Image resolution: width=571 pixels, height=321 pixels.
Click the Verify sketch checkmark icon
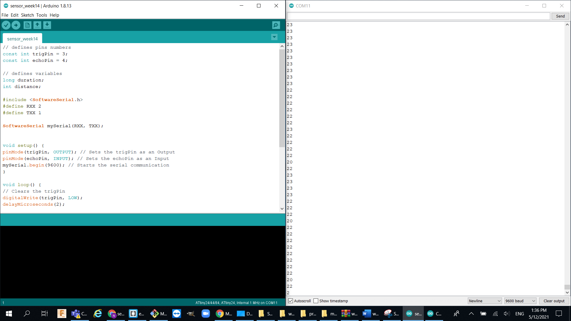[6, 25]
